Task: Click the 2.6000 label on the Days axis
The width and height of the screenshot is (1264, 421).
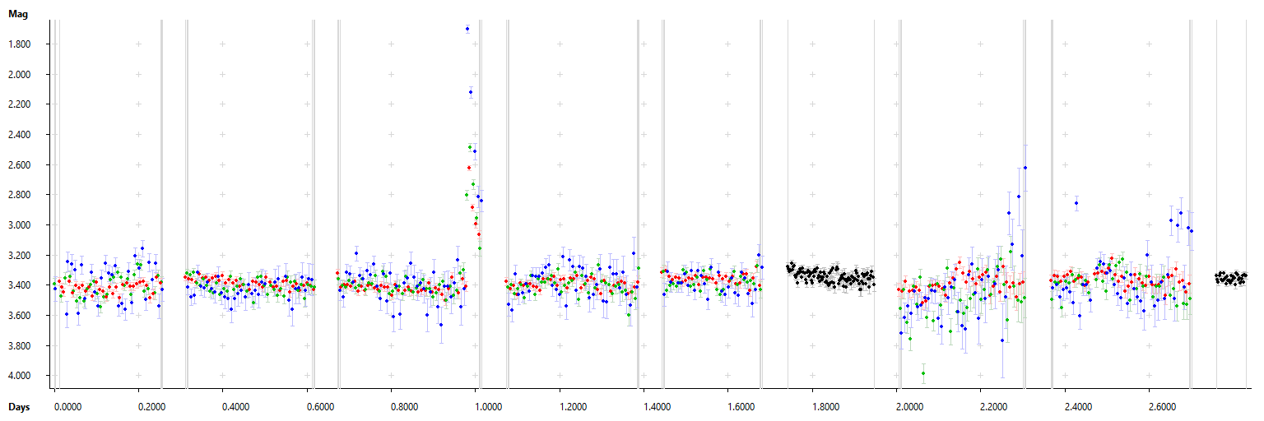Action: pos(1163,407)
